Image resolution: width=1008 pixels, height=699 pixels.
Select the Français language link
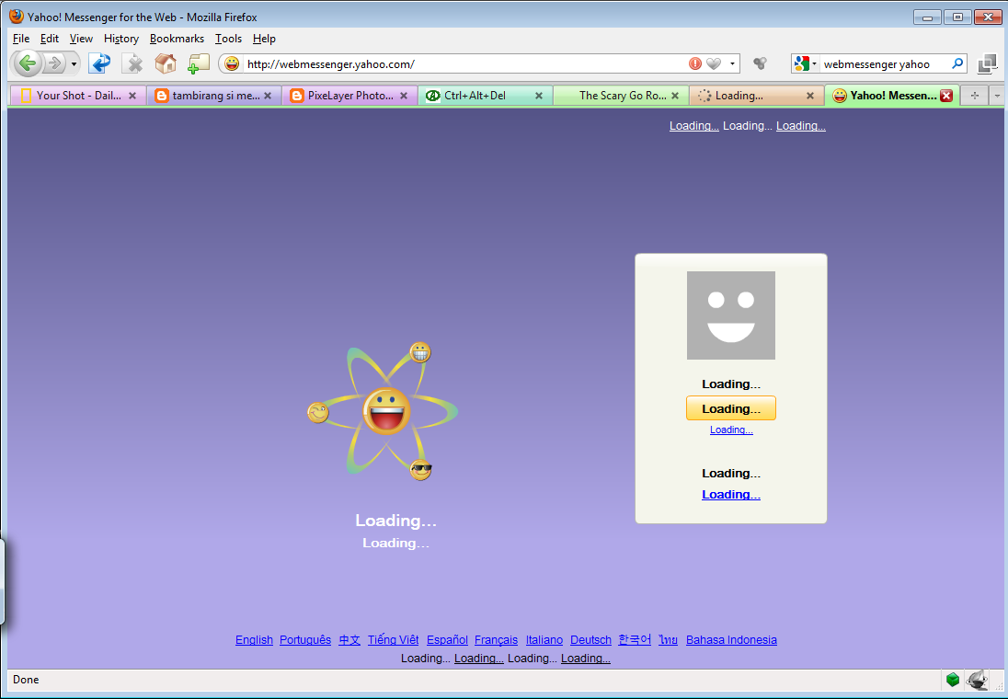pos(497,640)
